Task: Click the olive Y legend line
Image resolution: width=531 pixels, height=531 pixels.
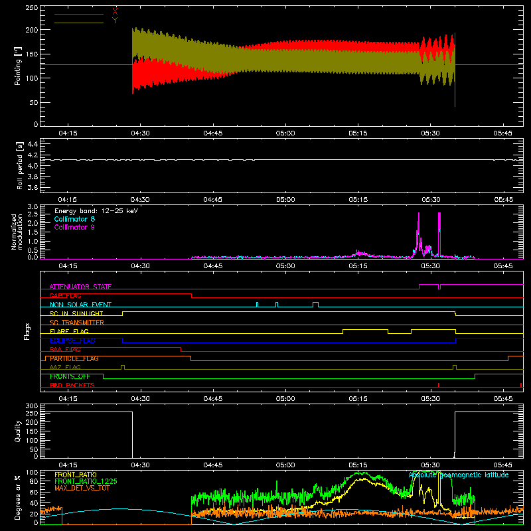Action: coord(79,23)
